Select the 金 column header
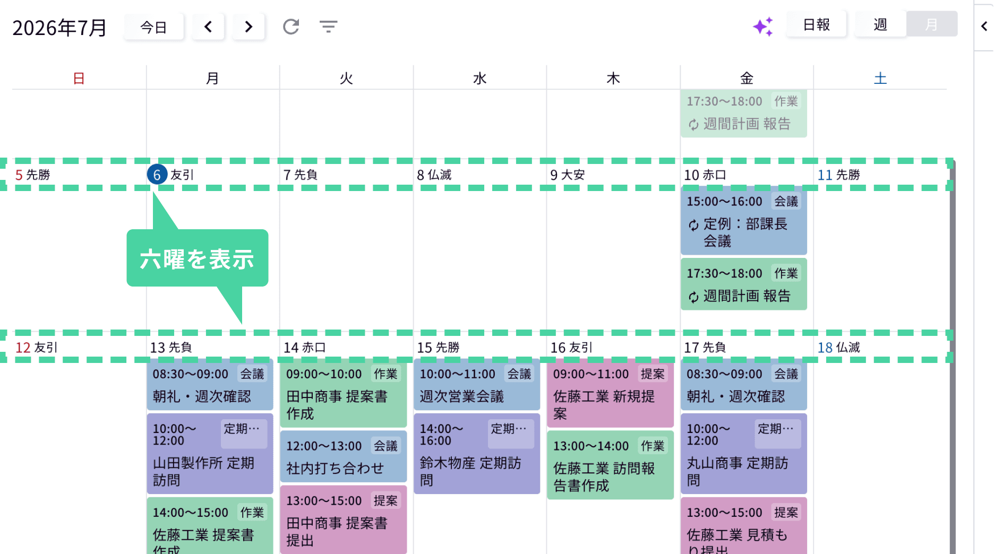Viewport: 994px width, 554px height. click(747, 79)
